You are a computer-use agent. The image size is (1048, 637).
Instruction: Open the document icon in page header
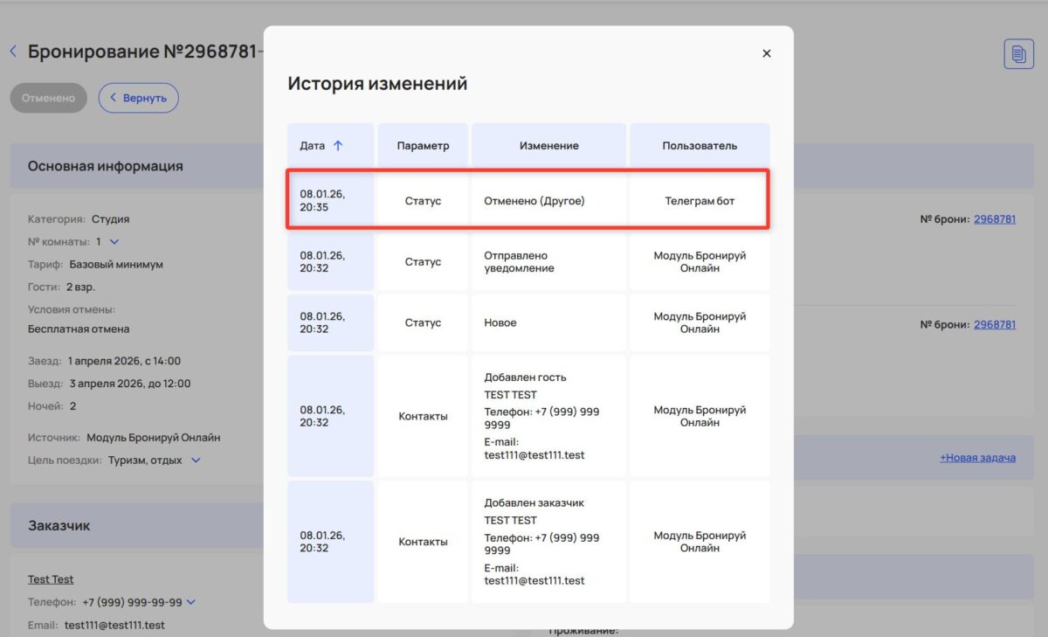[x=1018, y=54]
